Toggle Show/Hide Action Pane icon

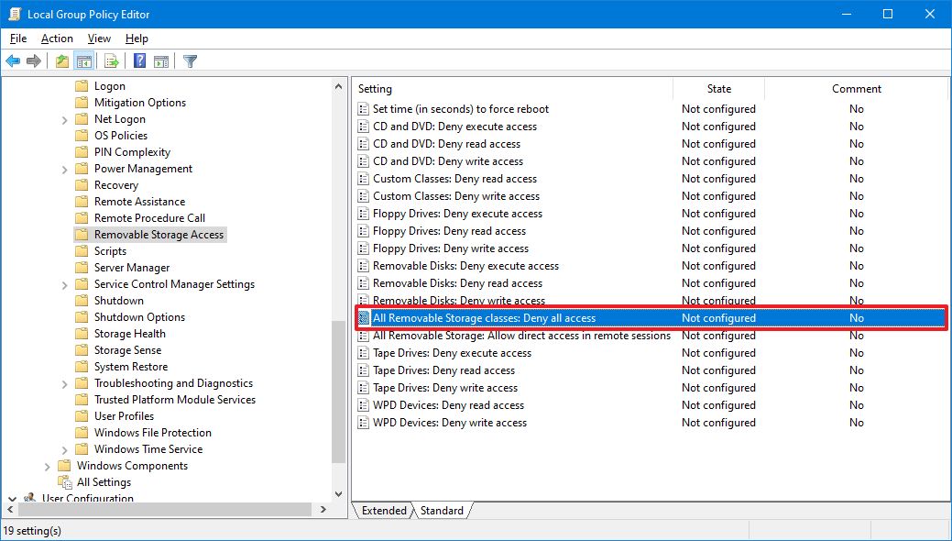[161, 61]
